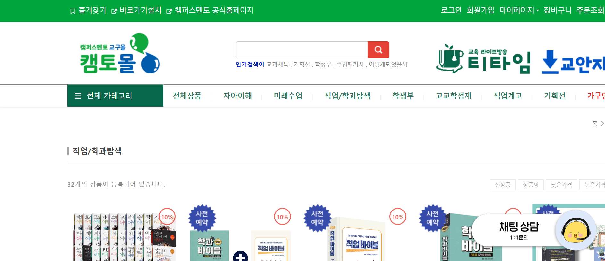The width and height of the screenshot is (605, 261).
Task: Click popular search term 교과세특
Action: tap(278, 65)
